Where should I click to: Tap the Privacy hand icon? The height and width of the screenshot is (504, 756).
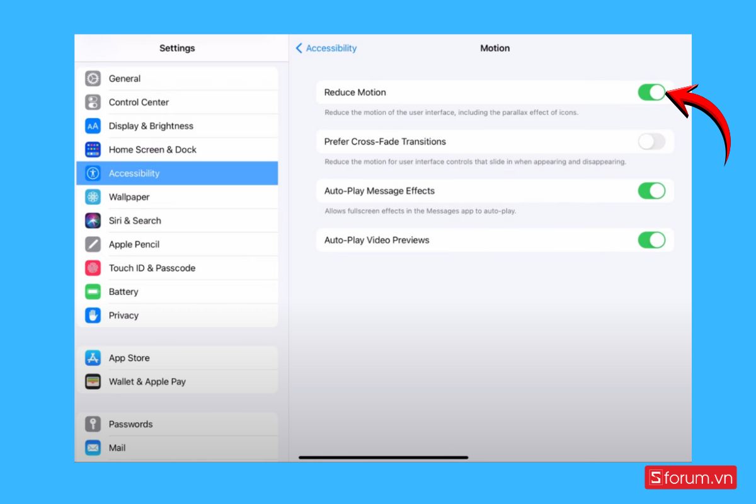pos(93,315)
